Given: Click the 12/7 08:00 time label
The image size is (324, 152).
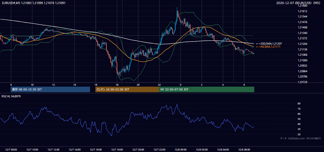Looking at the screenshot, I should [11, 150].
